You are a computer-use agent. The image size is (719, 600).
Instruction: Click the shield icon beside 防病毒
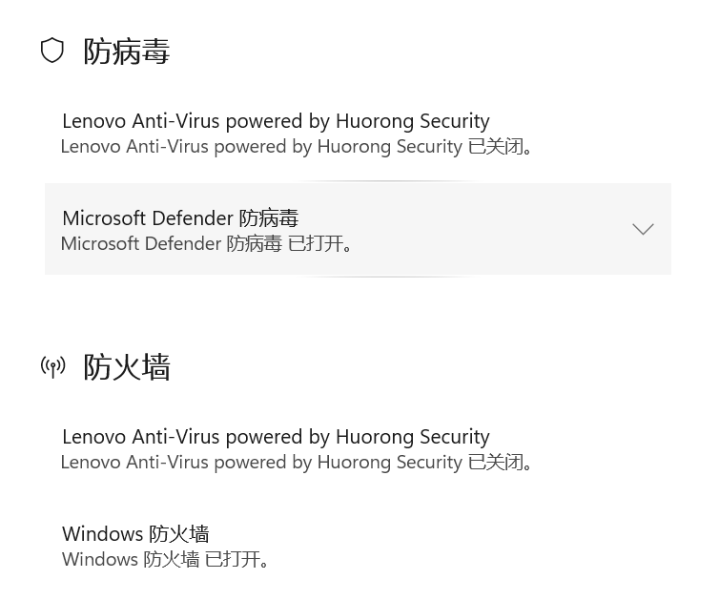coord(52,51)
